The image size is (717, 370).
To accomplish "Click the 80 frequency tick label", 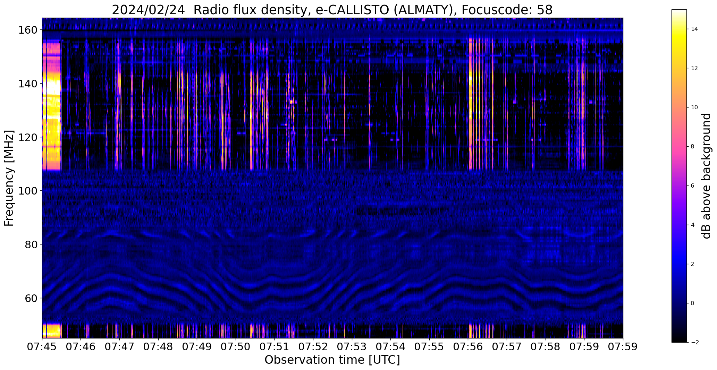I will coord(32,244).
